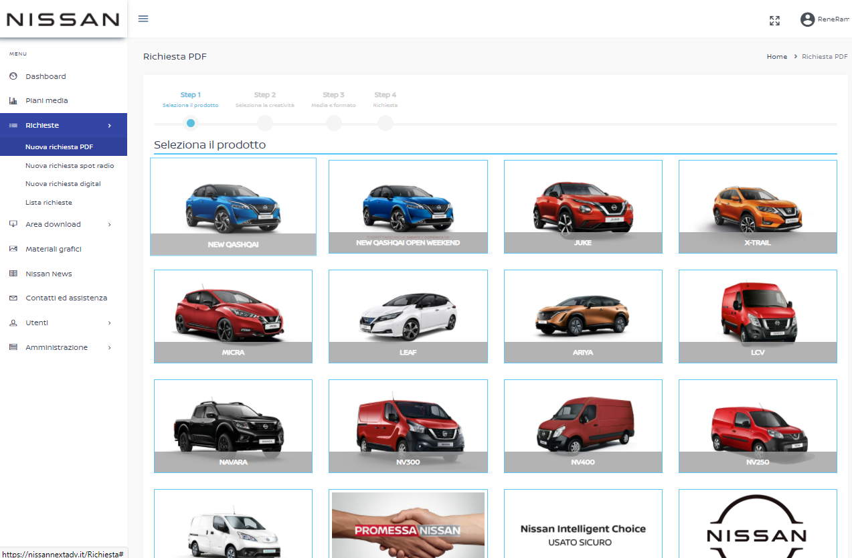This screenshot has width=852, height=558.
Task: Click the Richiesta PDF page title
Action: click(x=175, y=57)
